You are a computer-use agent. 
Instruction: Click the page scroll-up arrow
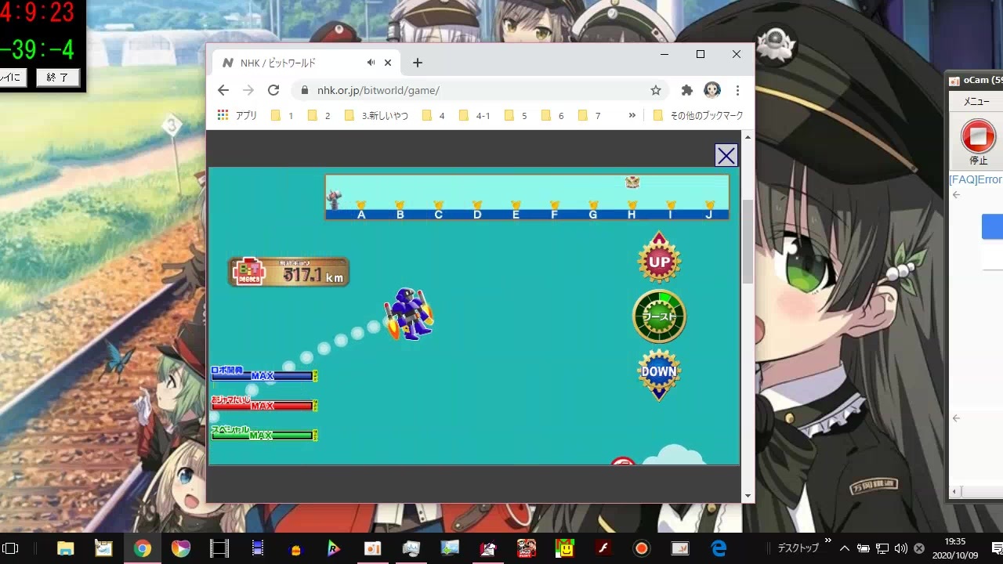point(748,137)
